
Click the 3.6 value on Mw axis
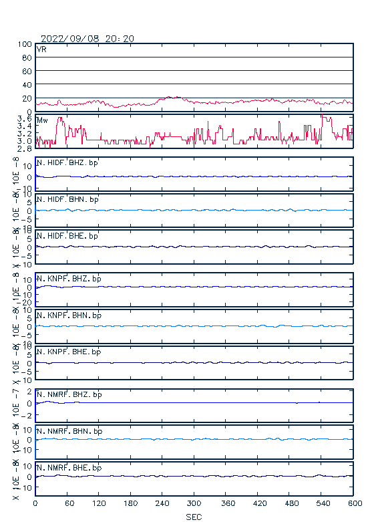pos(25,119)
